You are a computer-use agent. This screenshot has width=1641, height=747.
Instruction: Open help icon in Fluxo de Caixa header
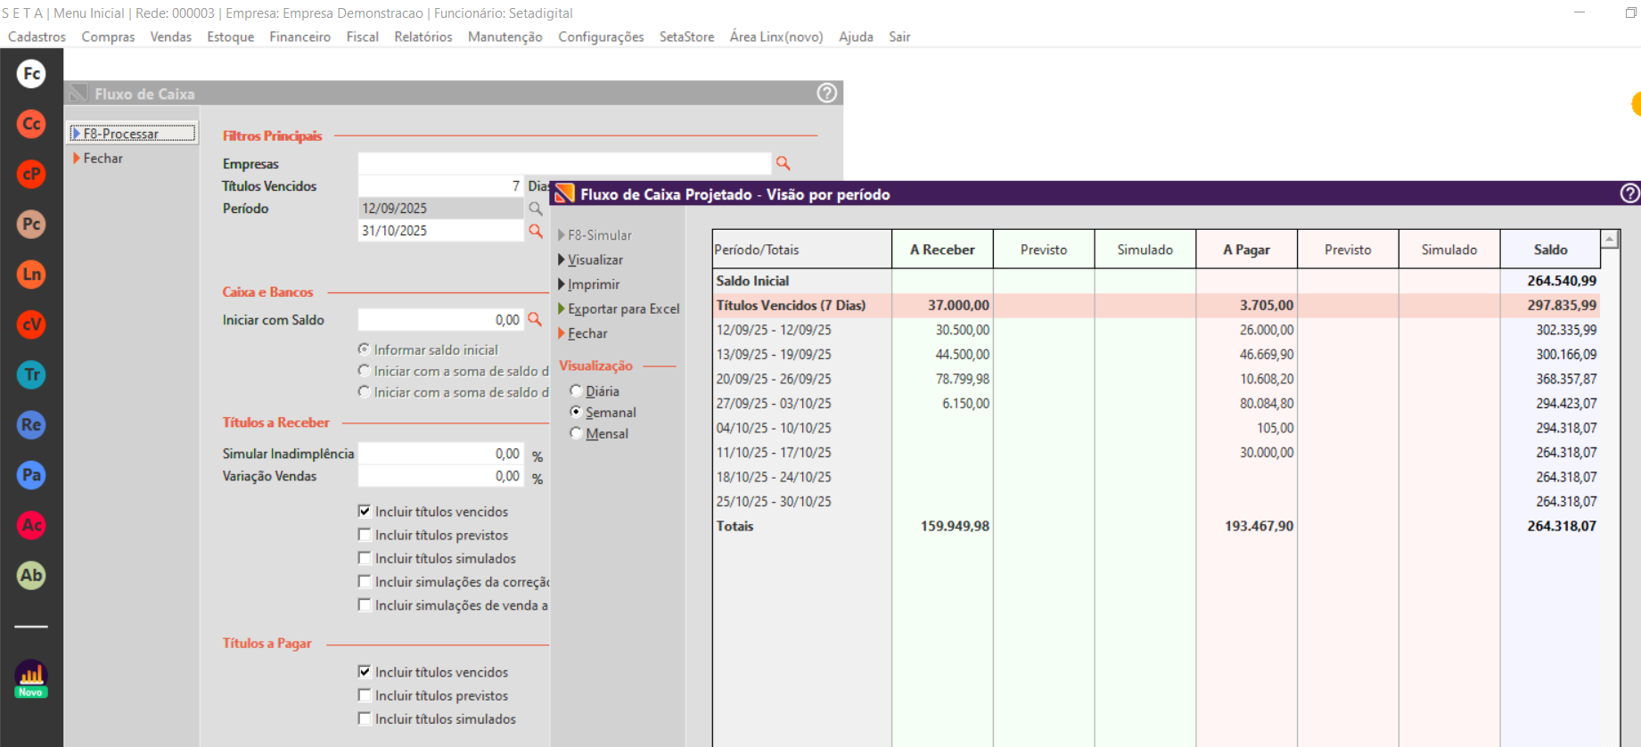point(826,94)
